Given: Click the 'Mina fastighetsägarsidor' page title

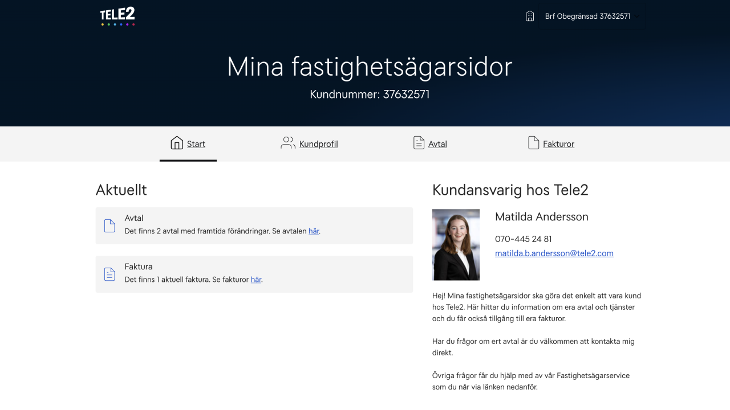Looking at the screenshot, I should click(x=370, y=67).
